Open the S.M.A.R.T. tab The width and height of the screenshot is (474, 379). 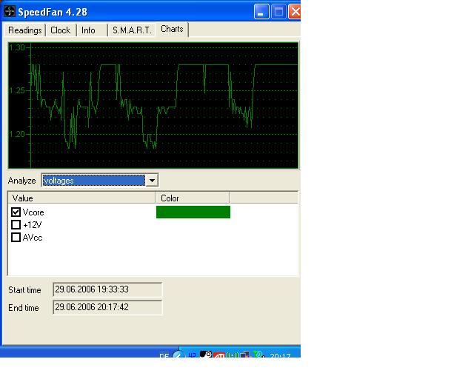[132, 30]
